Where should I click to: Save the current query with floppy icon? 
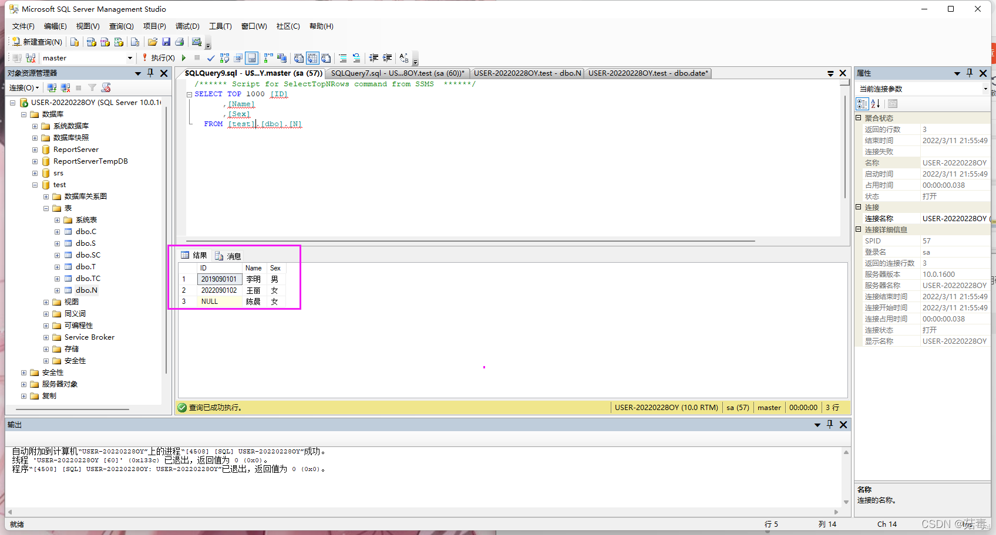166,42
